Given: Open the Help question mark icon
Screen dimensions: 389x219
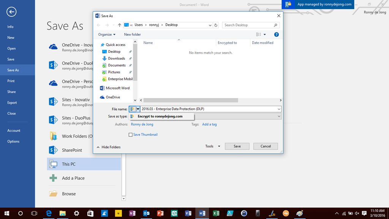Looking at the screenshot, I should point(277,34).
